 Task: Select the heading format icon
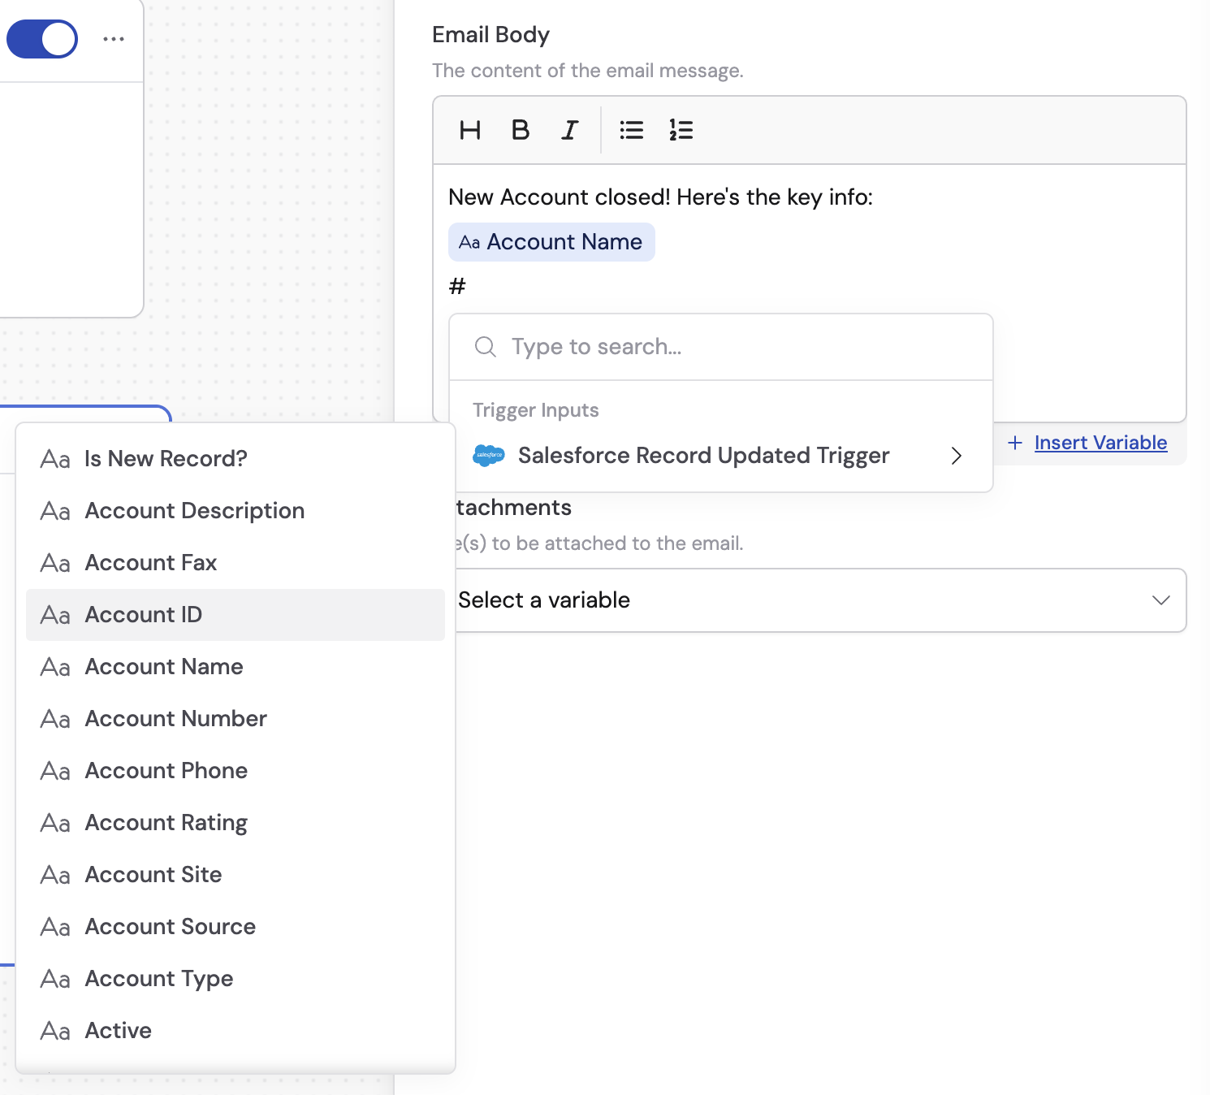tap(469, 130)
